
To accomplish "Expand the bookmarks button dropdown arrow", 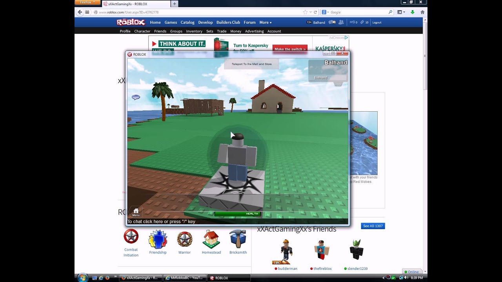I will click(x=404, y=12).
